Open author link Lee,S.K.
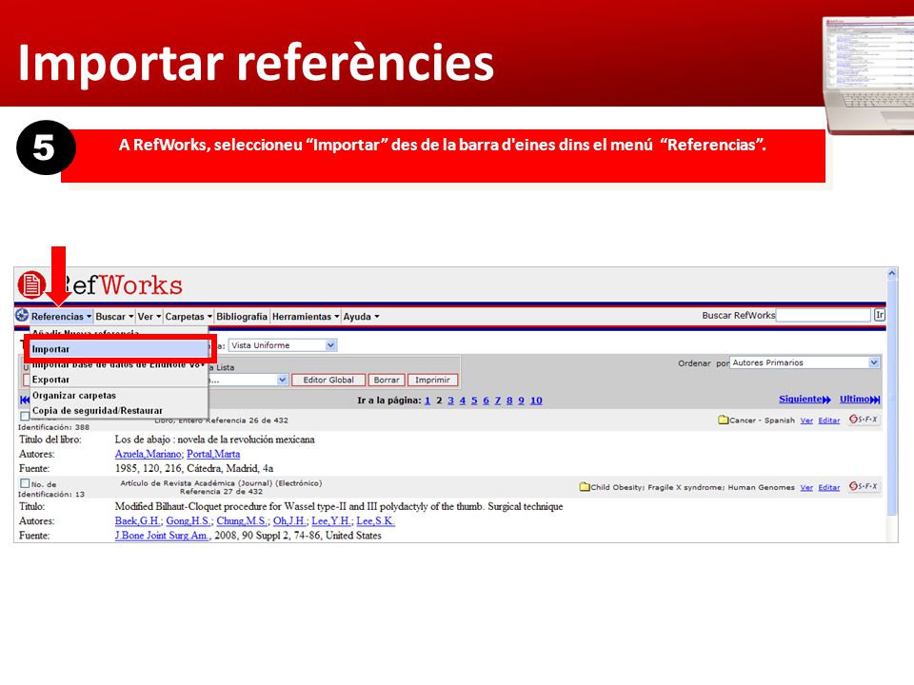Viewport: 914px width, 685px height. (375, 520)
